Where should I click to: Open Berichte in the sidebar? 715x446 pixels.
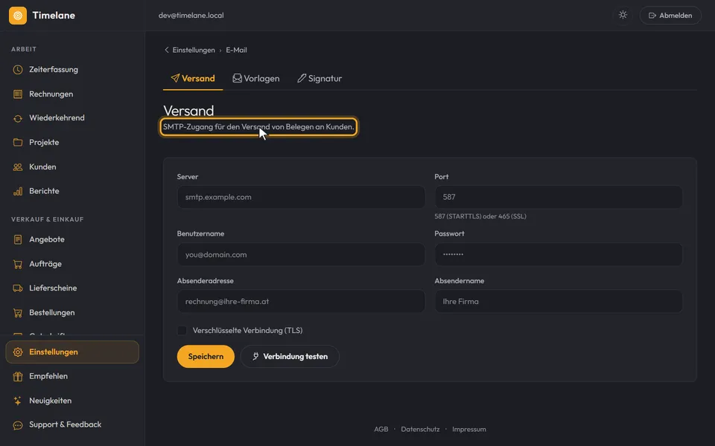click(x=72, y=191)
